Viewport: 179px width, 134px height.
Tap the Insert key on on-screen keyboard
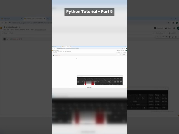(x=151, y=101)
